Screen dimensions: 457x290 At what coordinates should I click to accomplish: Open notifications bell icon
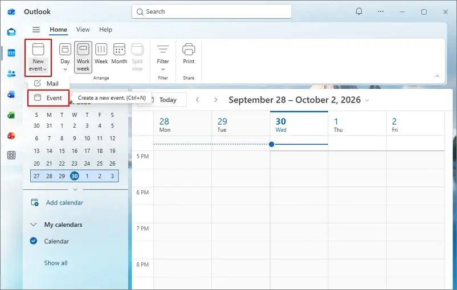tap(359, 11)
